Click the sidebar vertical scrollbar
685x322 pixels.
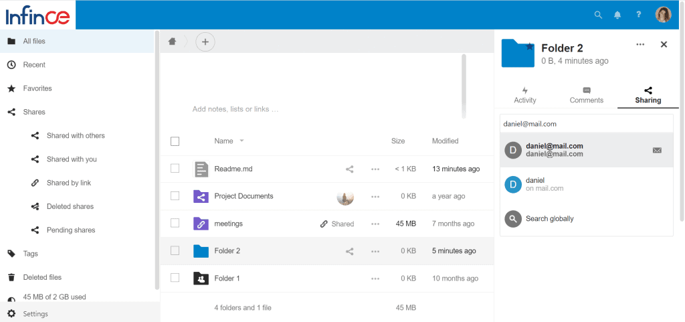point(157,161)
